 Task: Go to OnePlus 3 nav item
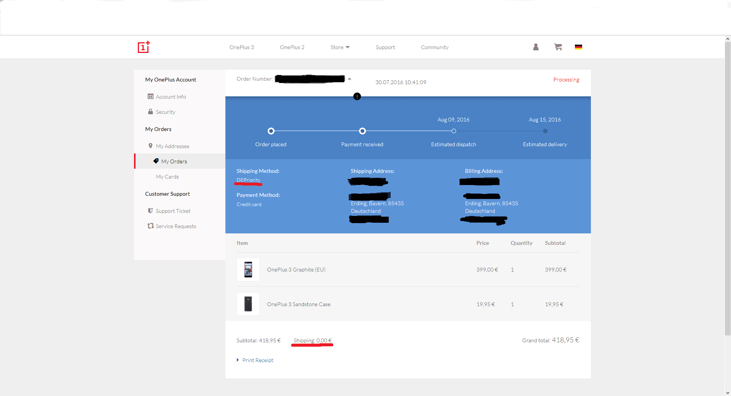pyautogui.click(x=241, y=47)
